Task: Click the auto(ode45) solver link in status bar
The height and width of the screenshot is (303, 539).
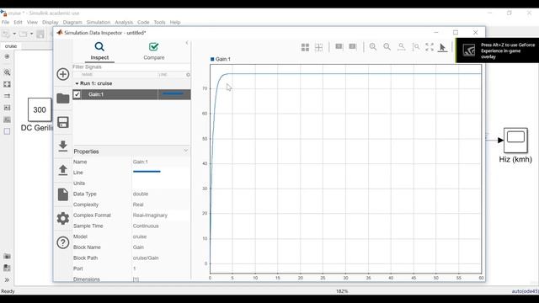Action: point(526,291)
